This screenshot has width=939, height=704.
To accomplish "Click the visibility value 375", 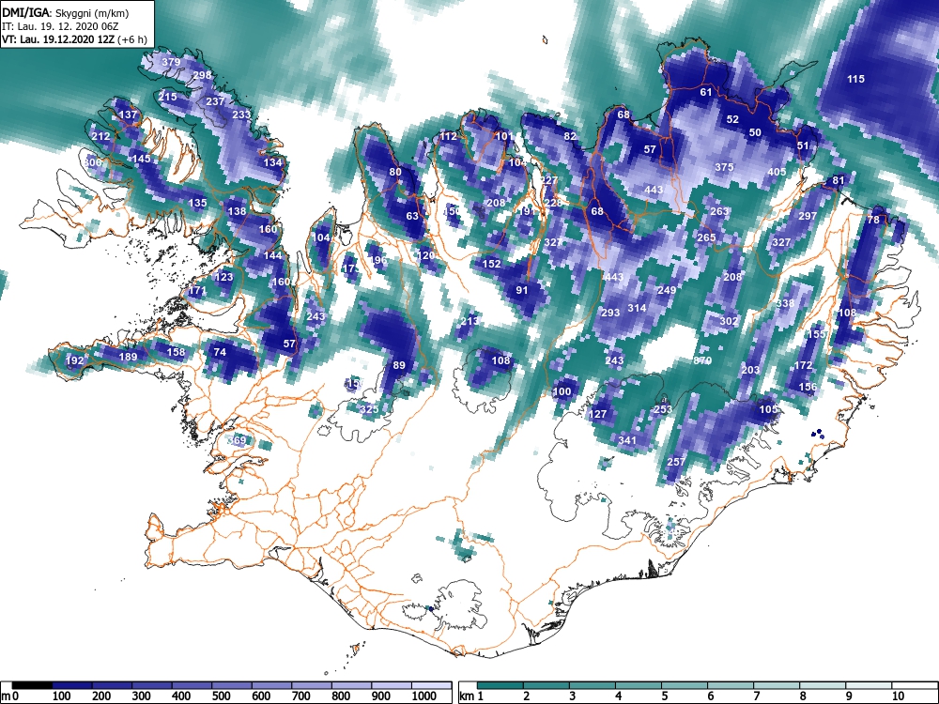I will [x=724, y=167].
